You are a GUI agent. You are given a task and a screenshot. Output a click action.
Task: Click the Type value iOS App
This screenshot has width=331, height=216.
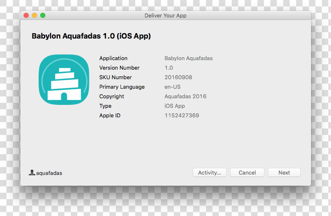[174, 106]
